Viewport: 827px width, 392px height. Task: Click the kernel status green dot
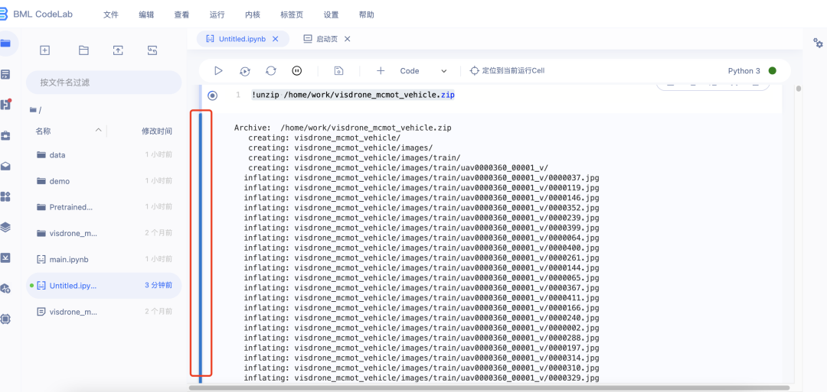pyautogui.click(x=772, y=70)
